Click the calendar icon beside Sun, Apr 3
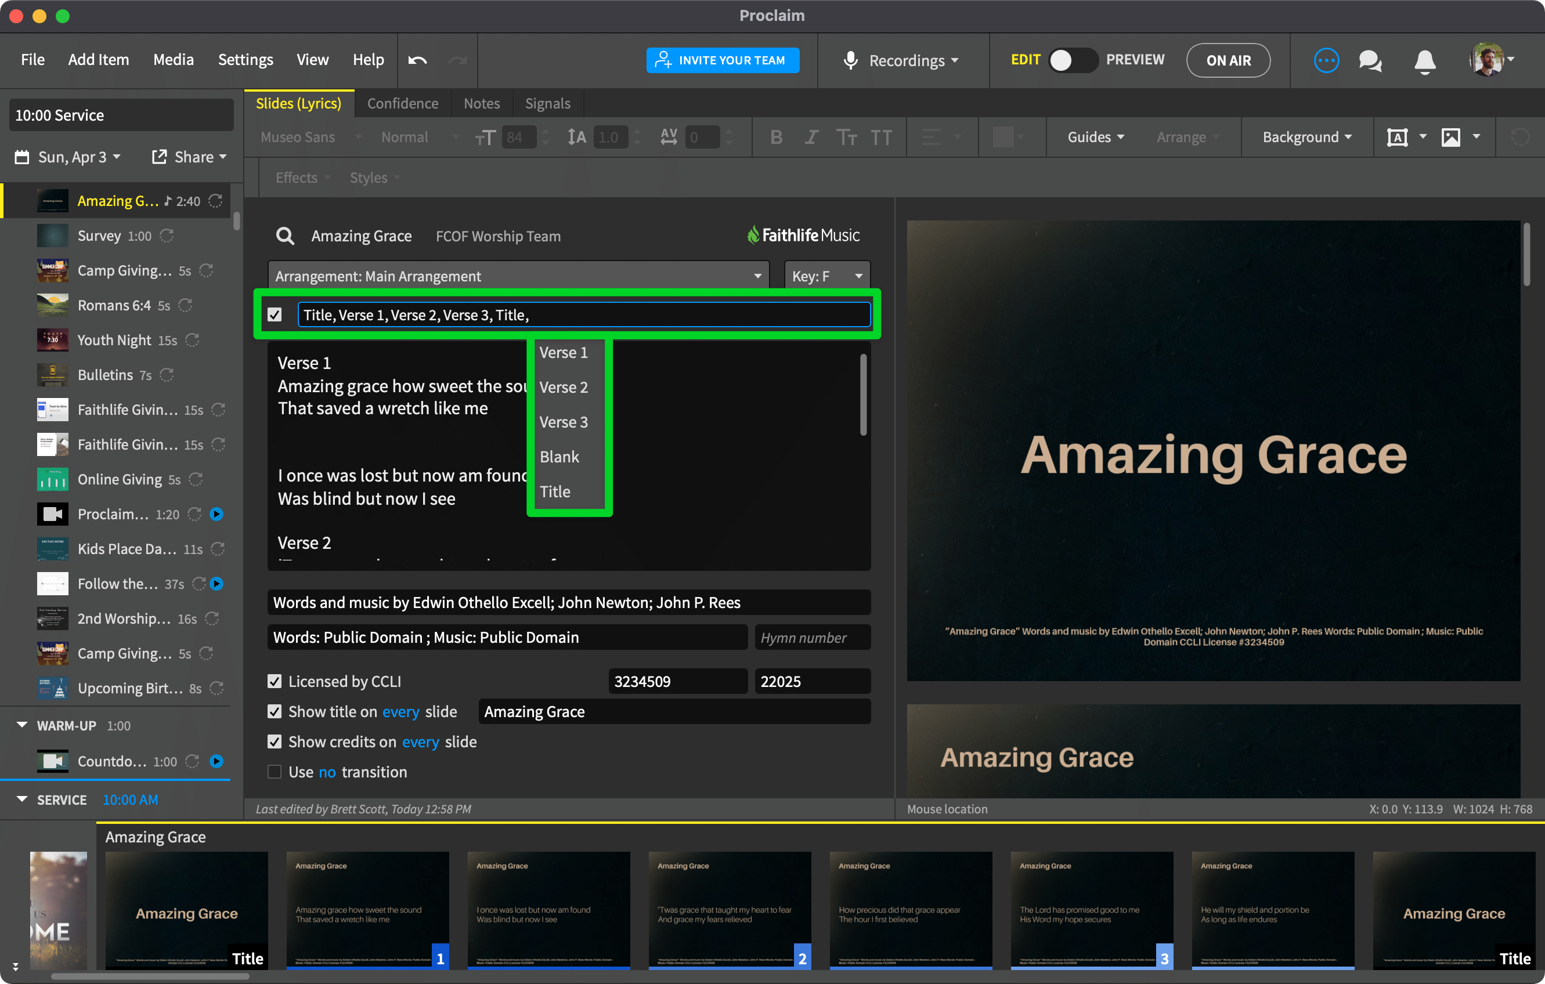 tap(22, 157)
